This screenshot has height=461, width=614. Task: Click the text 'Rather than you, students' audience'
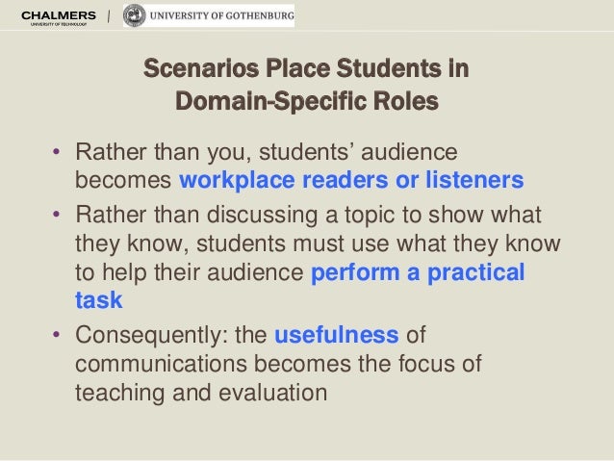(x=267, y=152)
